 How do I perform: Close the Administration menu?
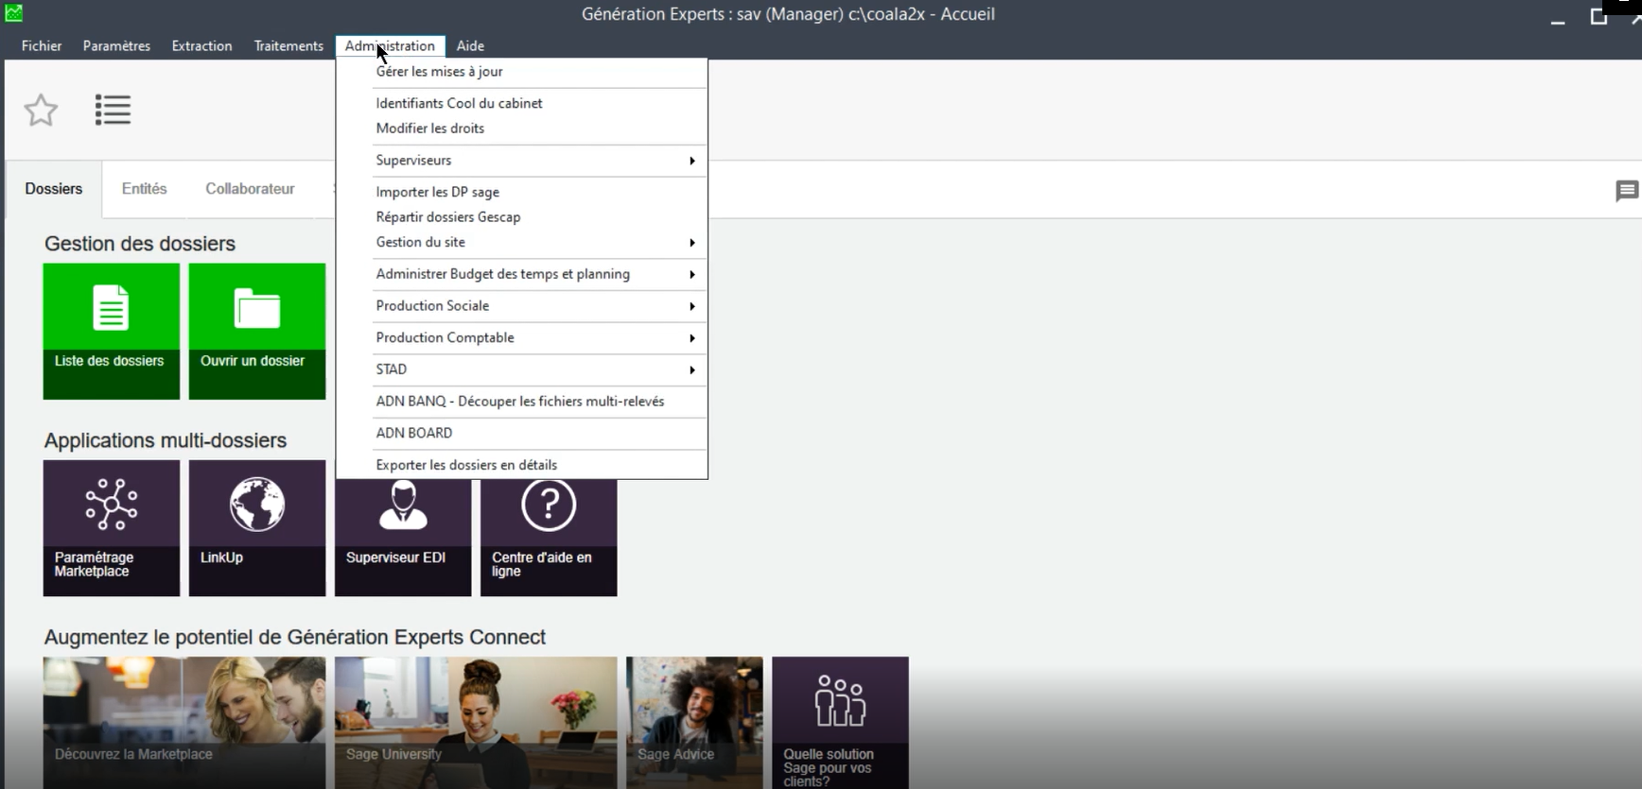390,45
